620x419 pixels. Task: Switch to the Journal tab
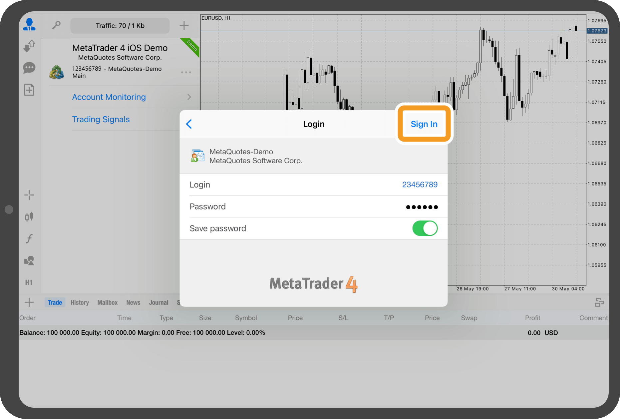tap(158, 302)
